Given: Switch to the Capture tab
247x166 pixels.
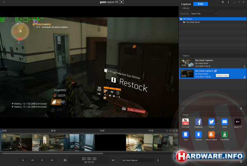Looking at the screenshot, I should coord(186,4).
